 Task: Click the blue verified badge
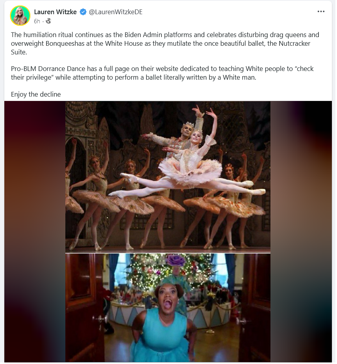[x=83, y=12]
